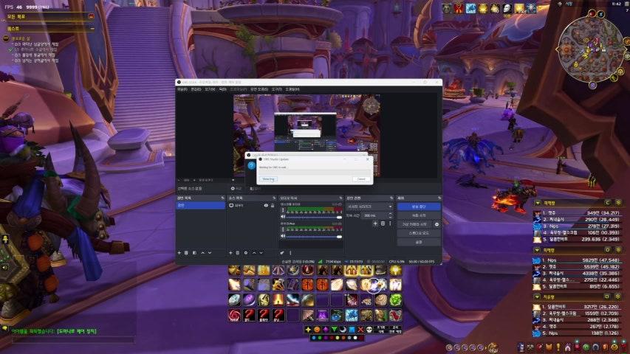Click second audio channel volume slider
Image resolution: width=630 pixels, height=354 pixels.
[x=314, y=237]
